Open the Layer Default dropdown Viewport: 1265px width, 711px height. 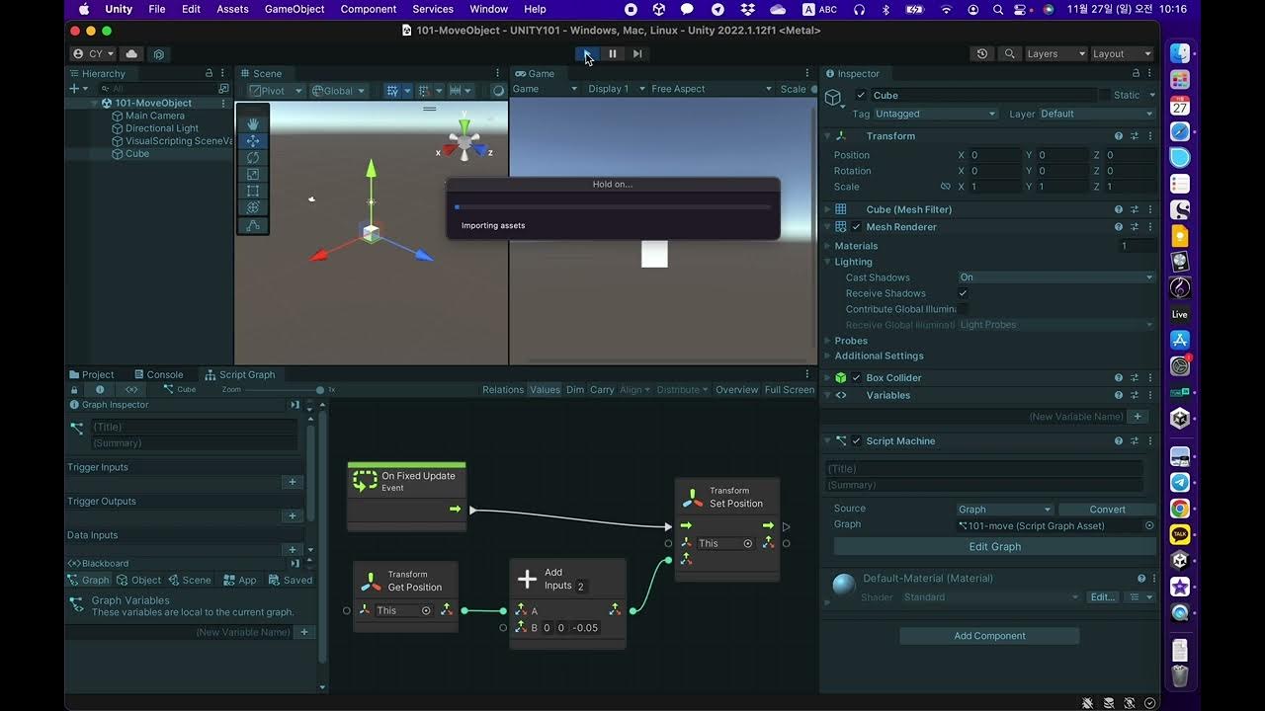pos(1096,114)
